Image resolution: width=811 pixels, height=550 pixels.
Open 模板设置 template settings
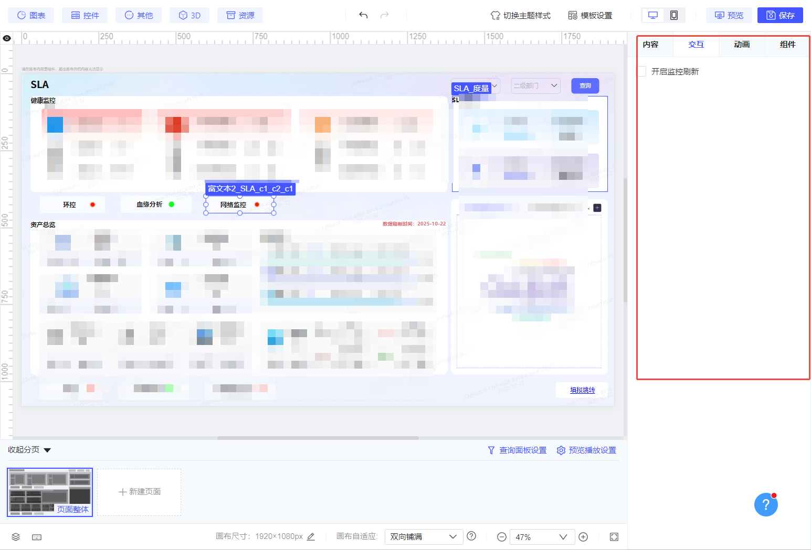(x=590, y=15)
